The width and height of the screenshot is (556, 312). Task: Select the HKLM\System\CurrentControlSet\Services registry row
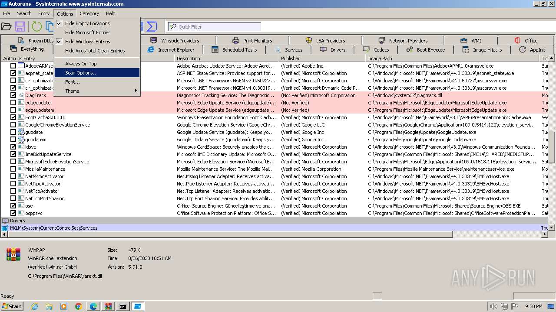(x=275, y=228)
